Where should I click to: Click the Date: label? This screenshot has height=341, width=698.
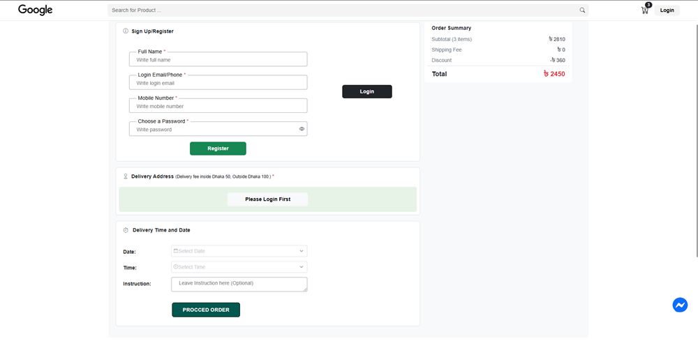click(130, 252)
